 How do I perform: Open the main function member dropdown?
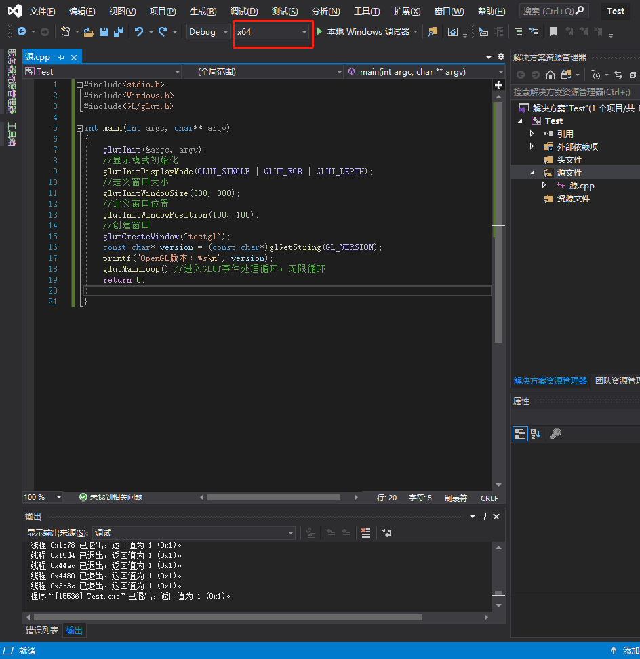425,72
